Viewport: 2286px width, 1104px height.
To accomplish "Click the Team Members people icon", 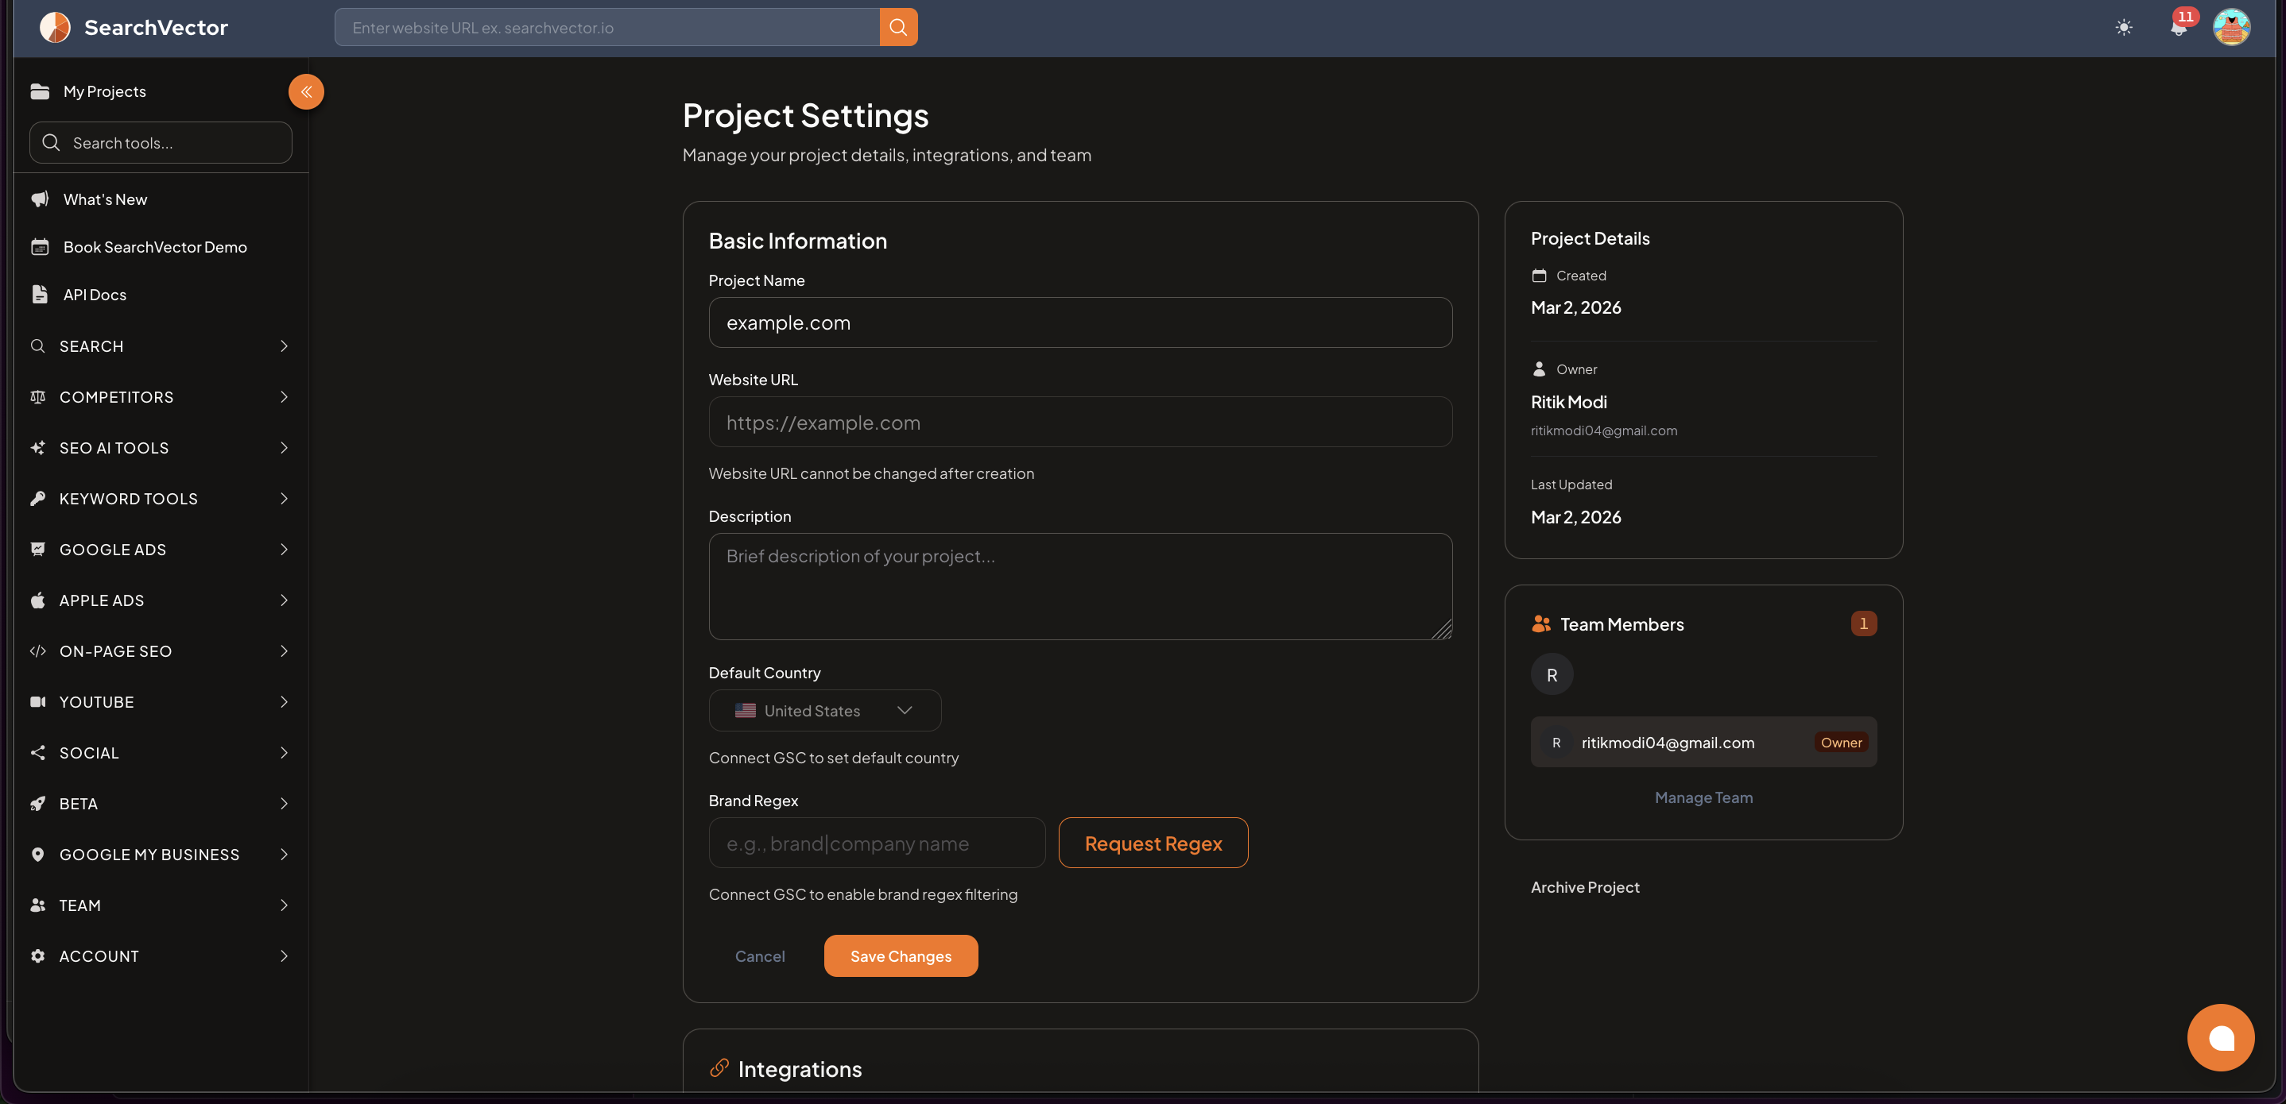I will click(1541, 624).
